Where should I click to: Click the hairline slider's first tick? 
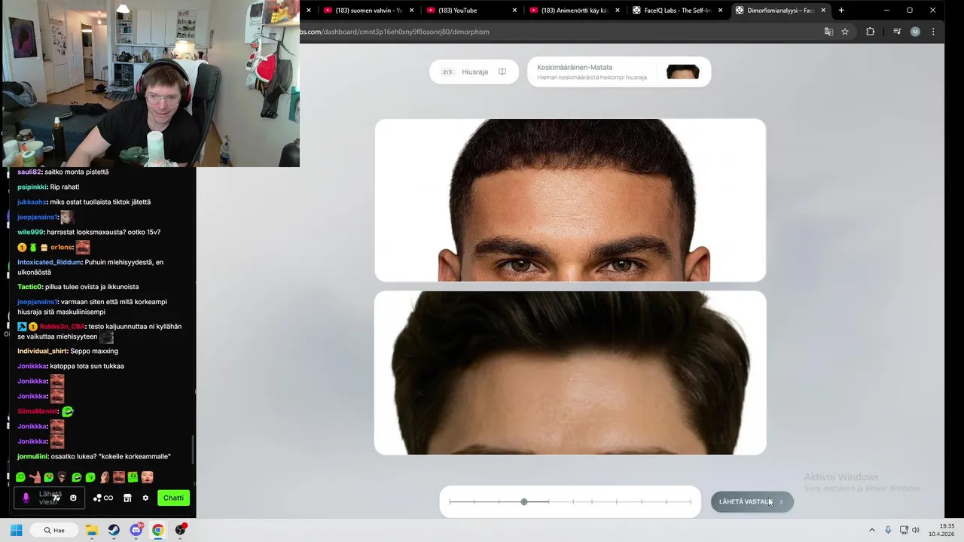coord(450,501)
